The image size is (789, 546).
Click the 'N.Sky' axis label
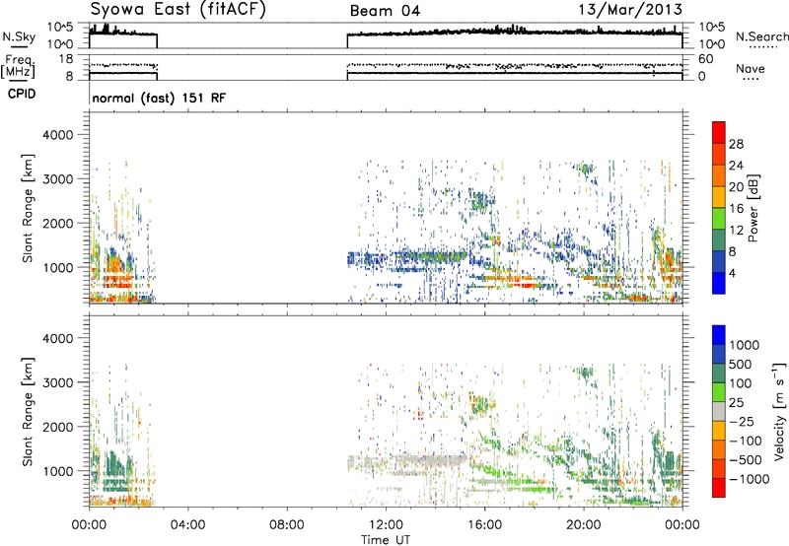click(x=19, y=36)
